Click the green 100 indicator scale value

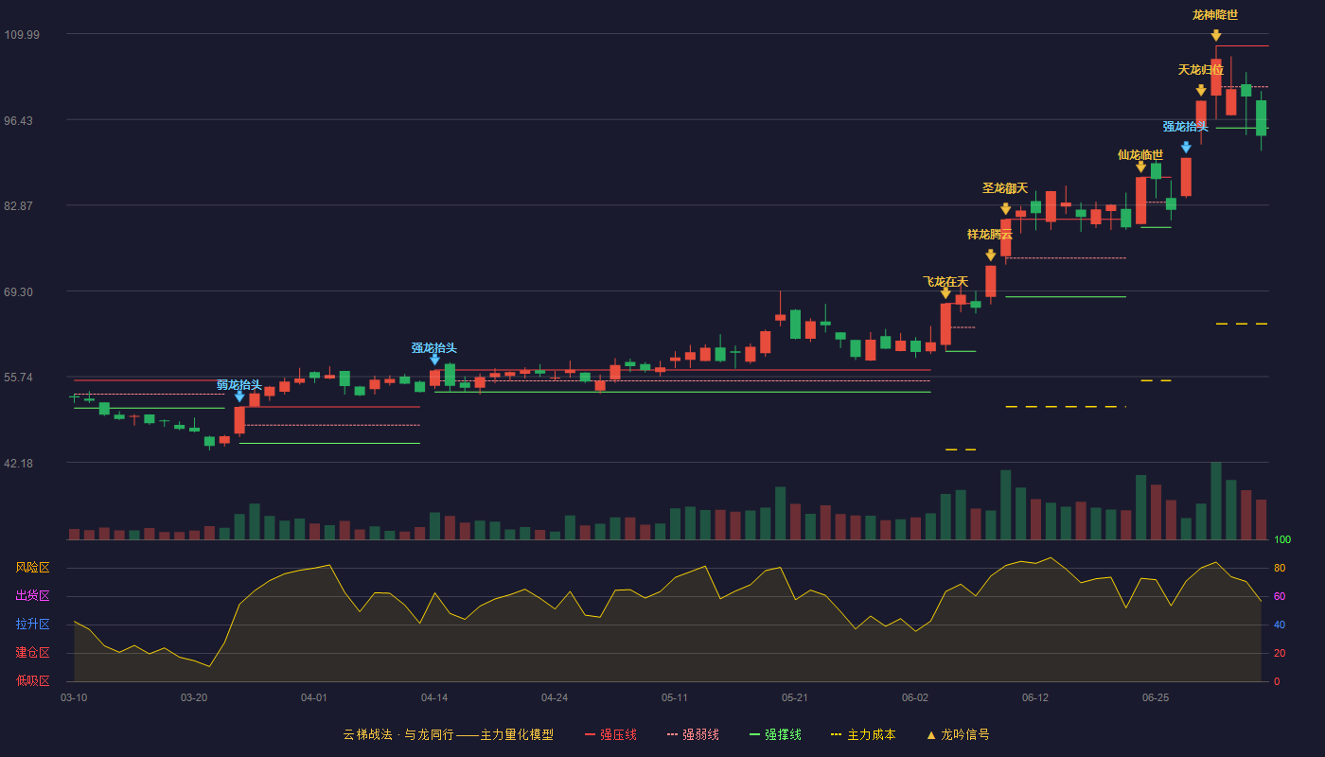coord(1282,540)
